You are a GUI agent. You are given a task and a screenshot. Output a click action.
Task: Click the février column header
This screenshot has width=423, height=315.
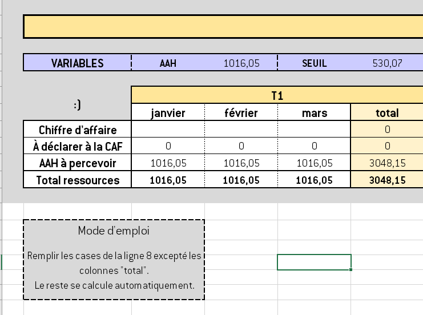pyautogui.click(x=241, y=112)
